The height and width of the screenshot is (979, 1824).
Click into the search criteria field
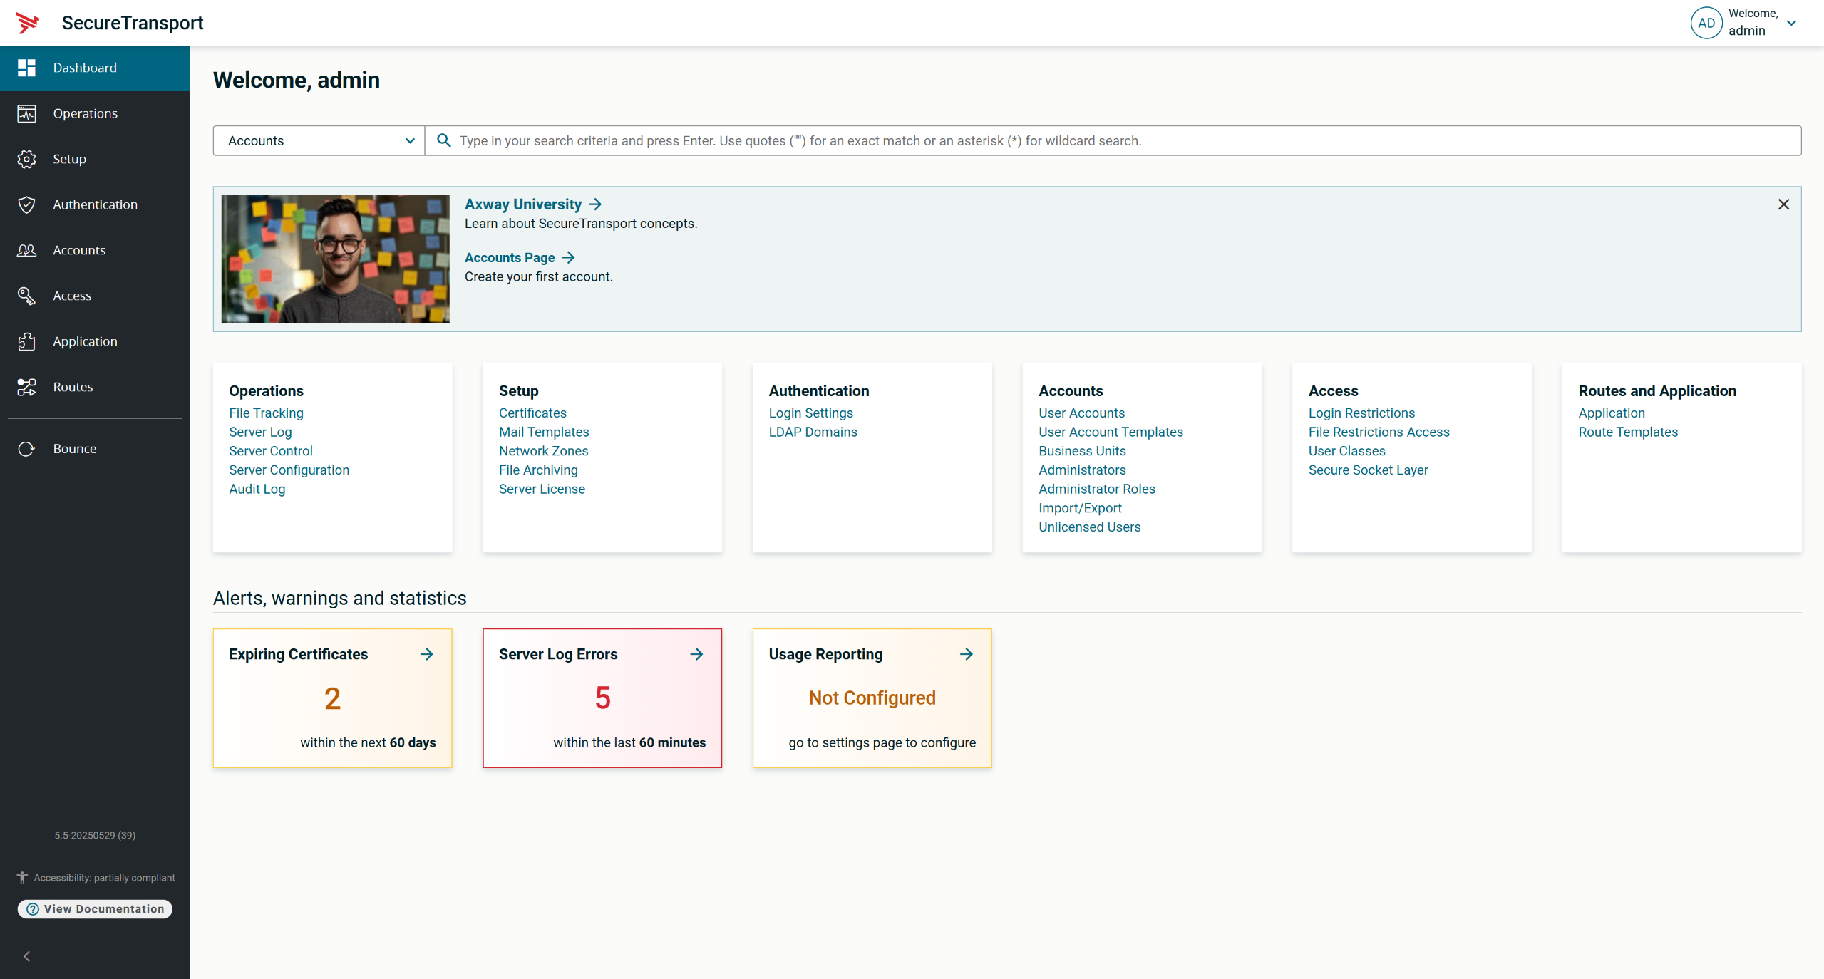(x=1119, y=141)
